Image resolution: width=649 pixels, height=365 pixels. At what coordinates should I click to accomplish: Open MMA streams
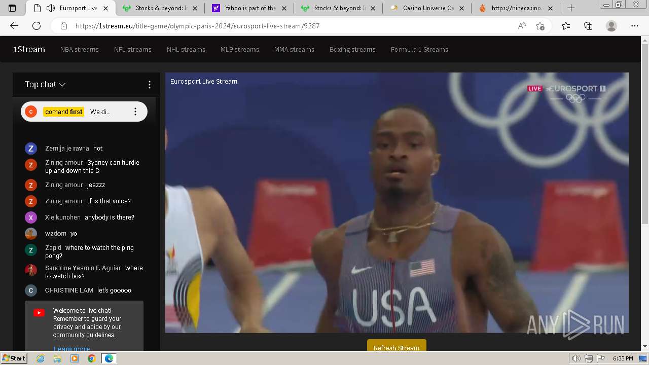tap(294, 49)
